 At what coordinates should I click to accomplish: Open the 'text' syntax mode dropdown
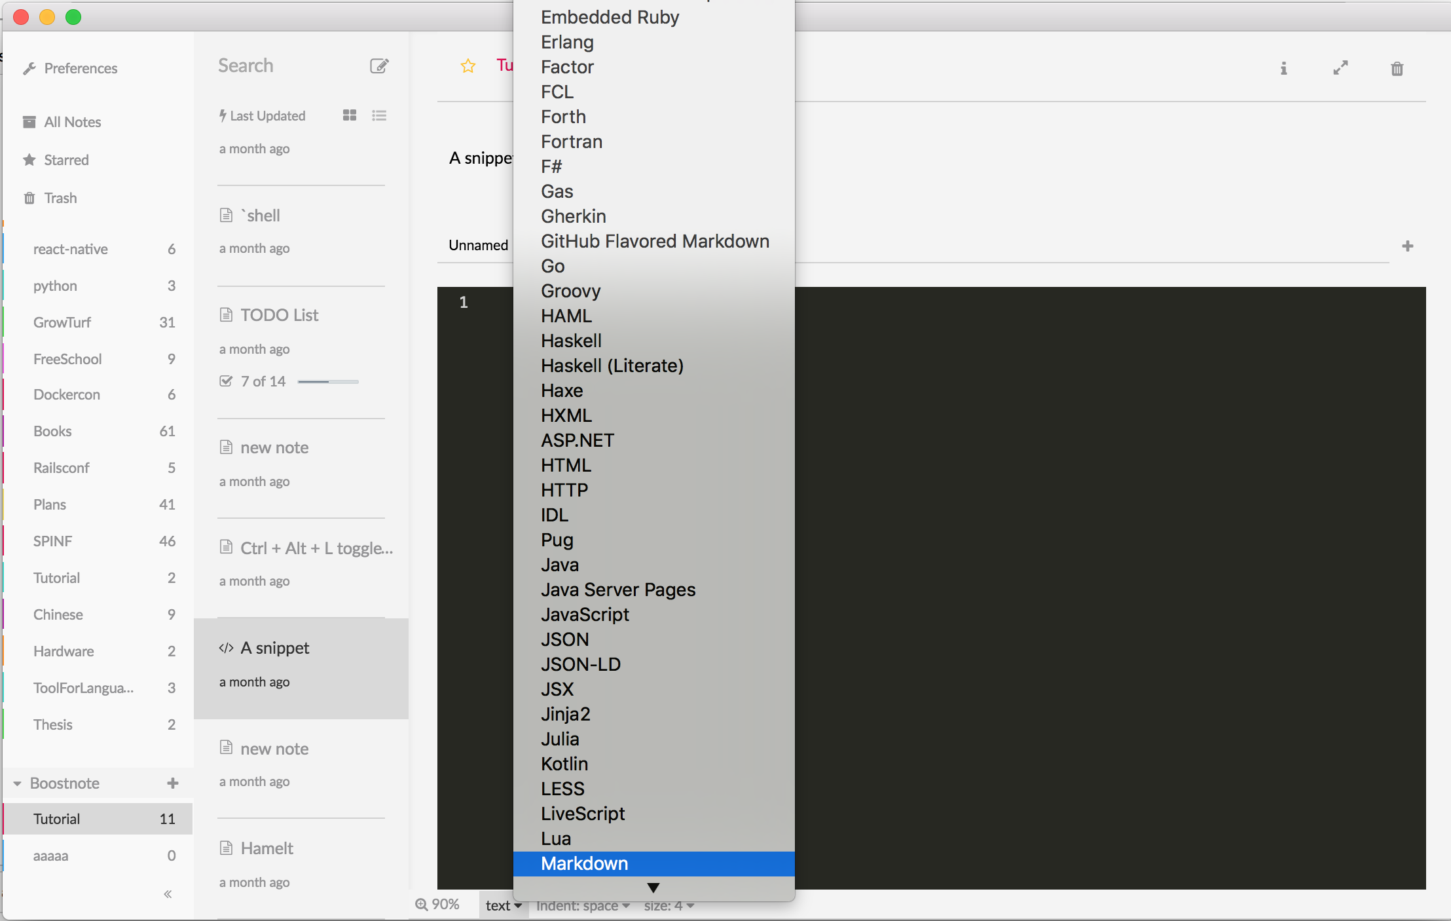click(501, 905)
